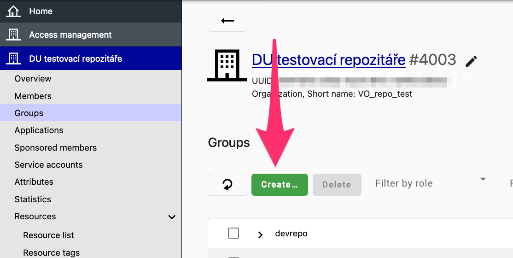Click the DU testovací repozitáře sidebar building icon
Image resolution: width=513 pixels, height=258 pixels.
coord(13,59)
